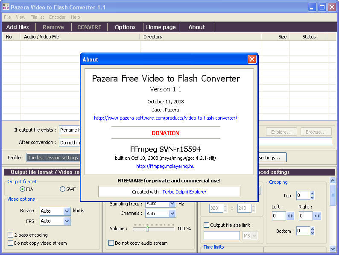The image size is (339, 255).
Task: Increase Cropping Top value with up arrow
Action: click(312, 193)
